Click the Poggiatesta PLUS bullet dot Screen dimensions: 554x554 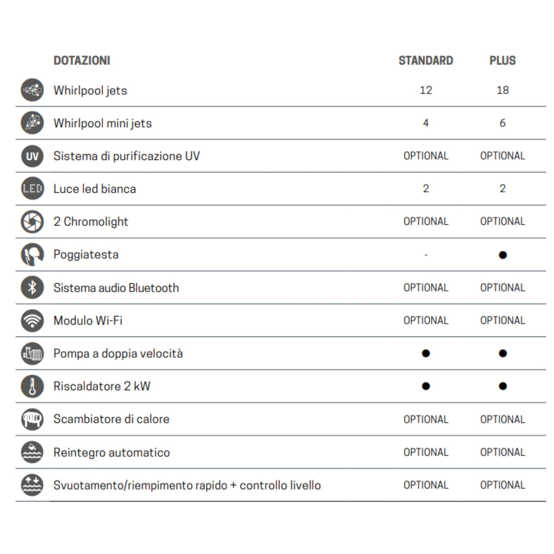point(503,255)
